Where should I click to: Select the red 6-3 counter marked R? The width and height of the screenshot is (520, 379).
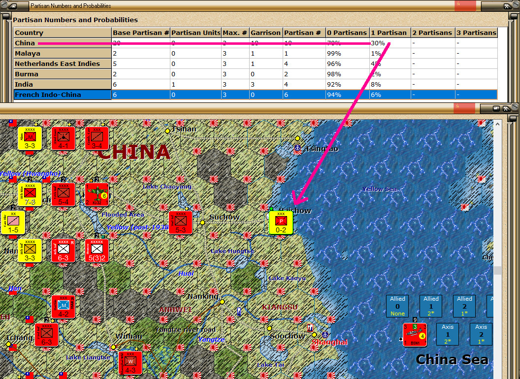(x=64, y=251)
